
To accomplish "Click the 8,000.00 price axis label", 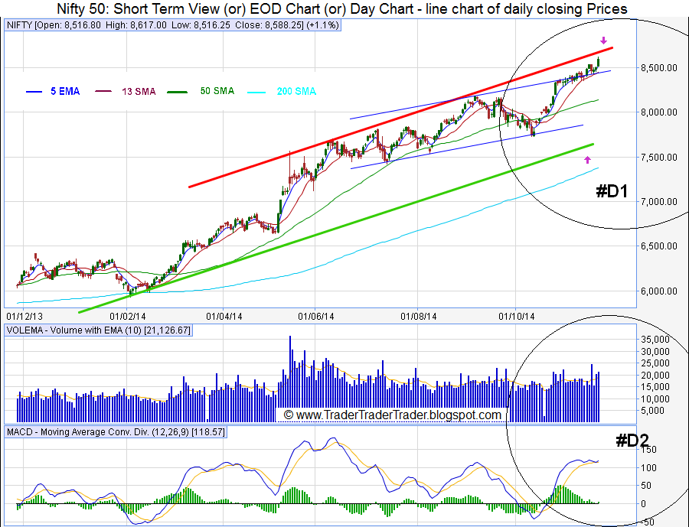I will (x=658, y=112).
